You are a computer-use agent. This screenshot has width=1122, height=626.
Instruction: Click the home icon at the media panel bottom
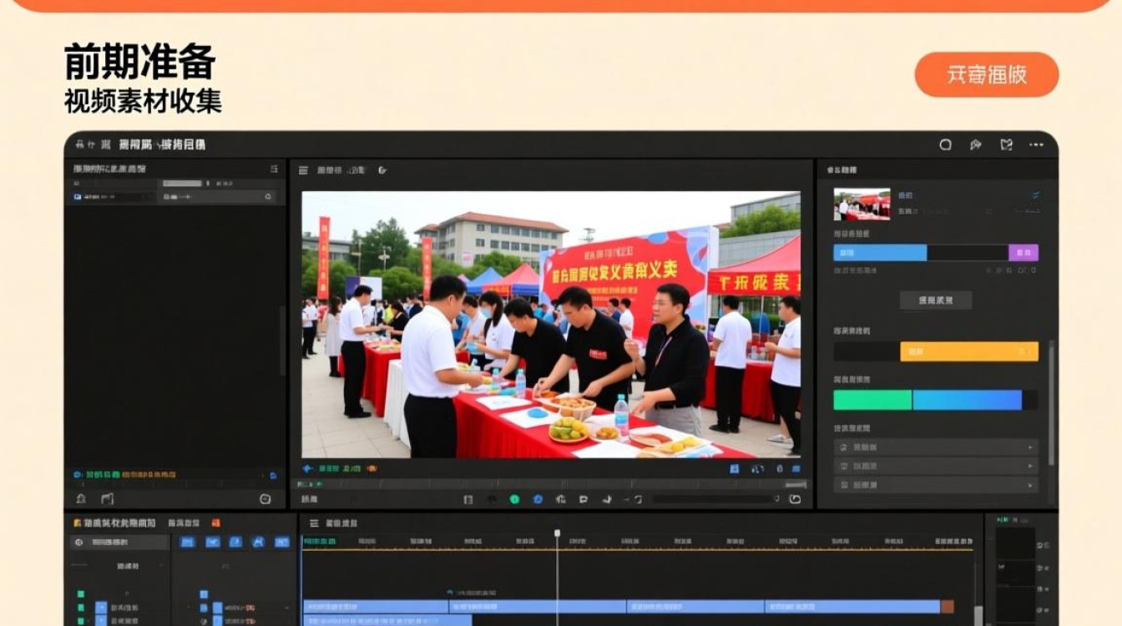(81, 498)
